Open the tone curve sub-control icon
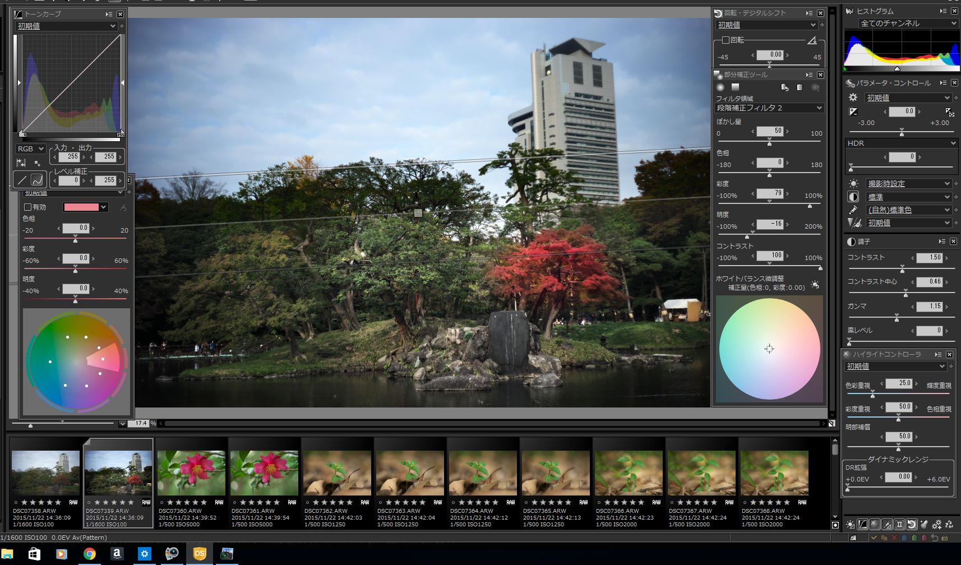 coord(862,525)
